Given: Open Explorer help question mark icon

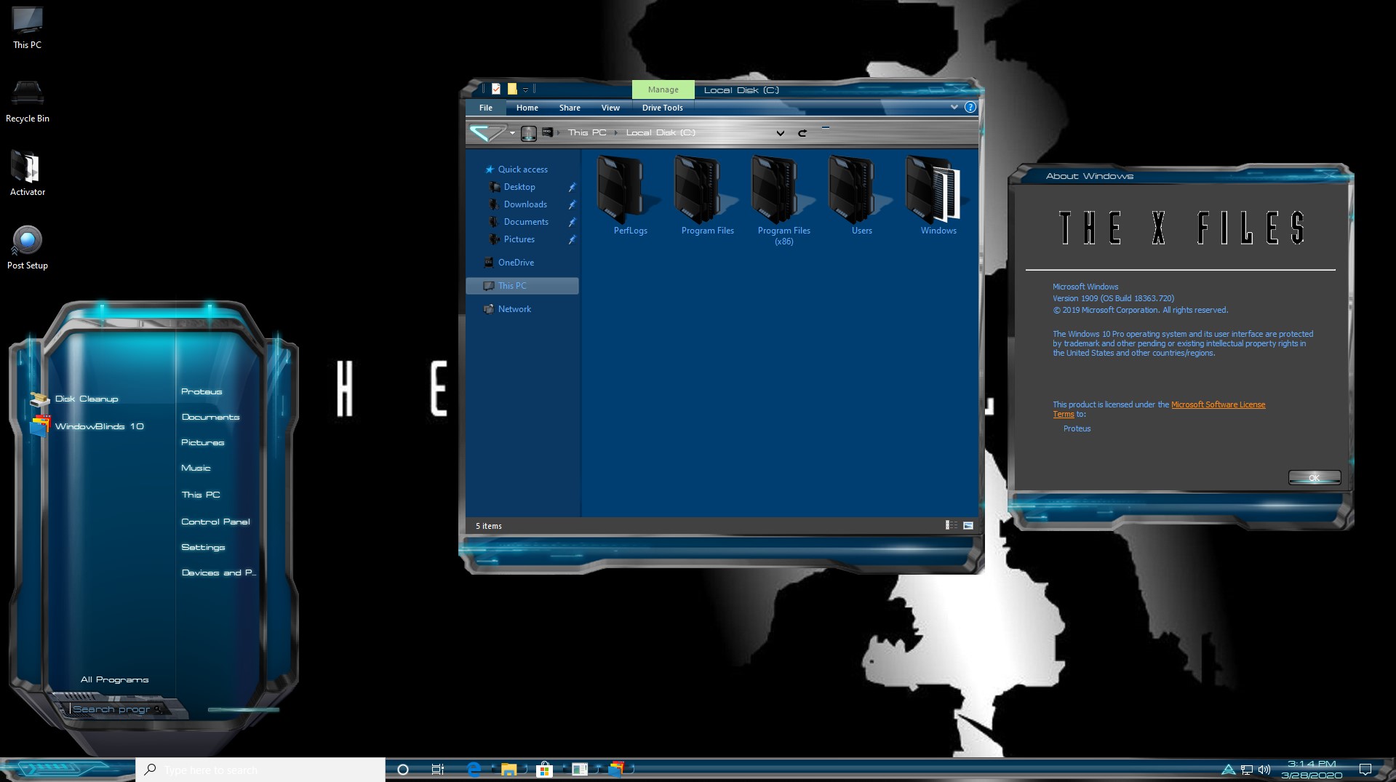Looking at the screenshot, I should click(970, 107).
